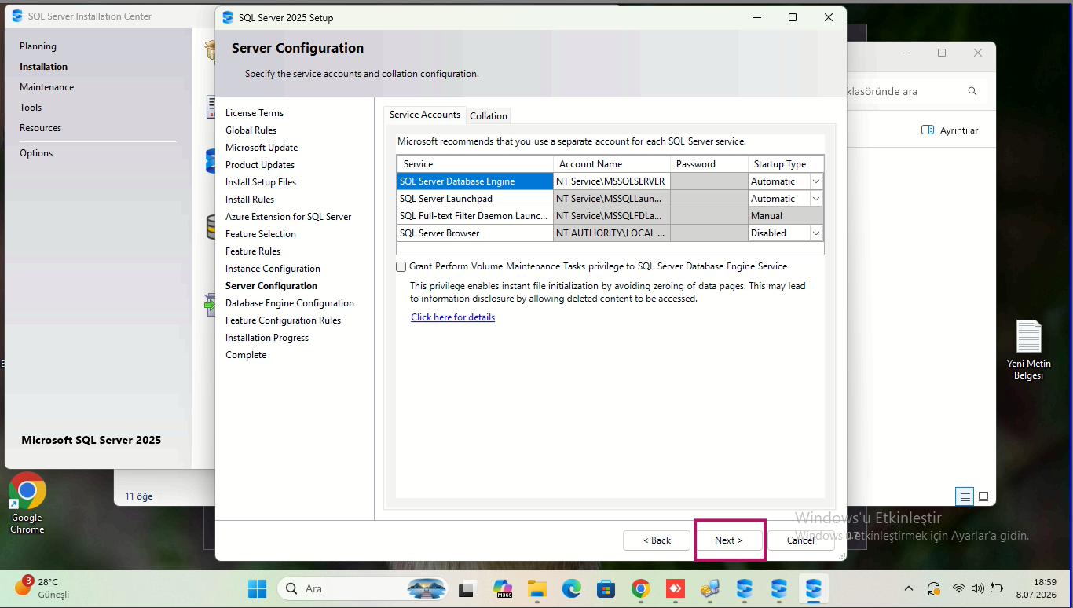1073x608 pixels.
Task: Click the Account Name column header
Action: (612, 164)
